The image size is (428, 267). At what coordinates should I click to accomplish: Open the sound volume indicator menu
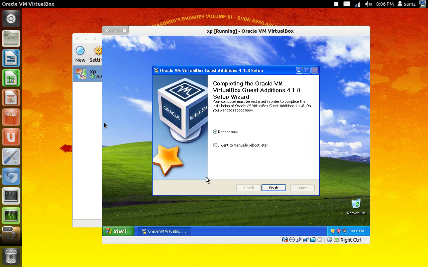[368, 4]
